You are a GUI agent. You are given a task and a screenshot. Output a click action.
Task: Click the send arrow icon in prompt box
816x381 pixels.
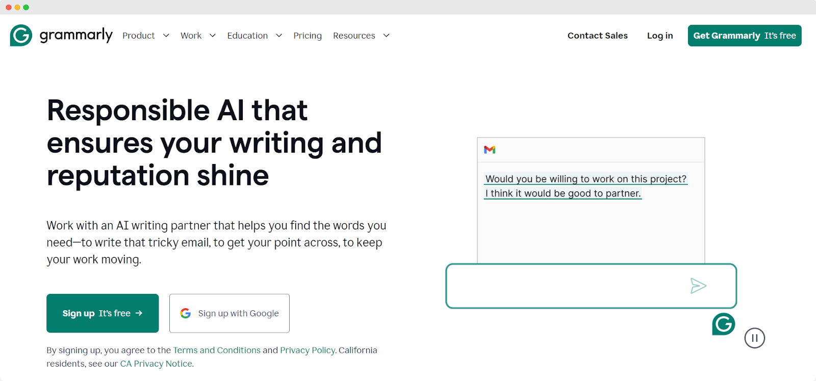click(x=698, y=286)
